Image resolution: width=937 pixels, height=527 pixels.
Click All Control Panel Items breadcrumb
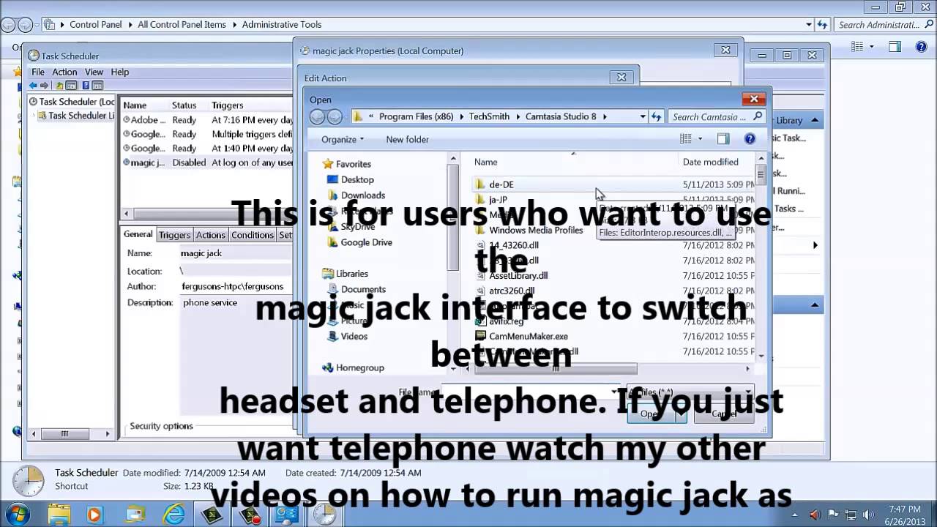click(x=182, y=24)
